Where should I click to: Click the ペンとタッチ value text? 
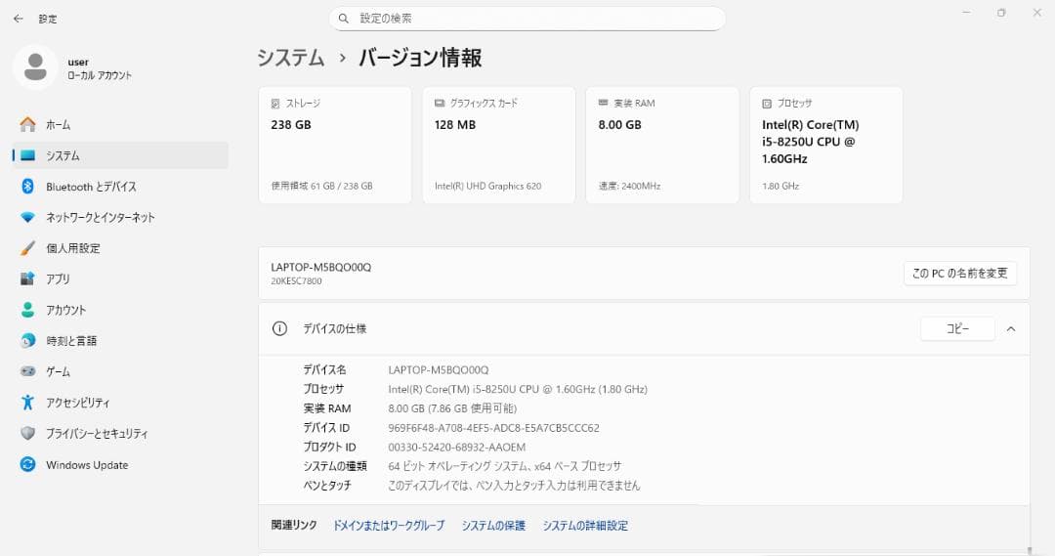pos(514,486)
